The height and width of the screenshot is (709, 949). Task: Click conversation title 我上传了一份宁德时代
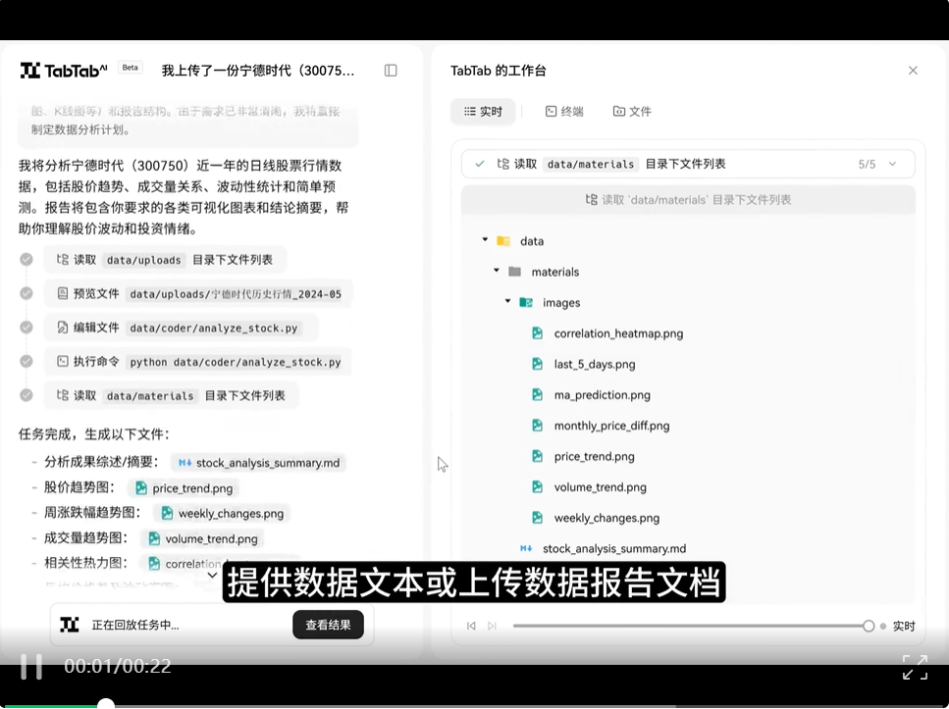coord(258,71)
